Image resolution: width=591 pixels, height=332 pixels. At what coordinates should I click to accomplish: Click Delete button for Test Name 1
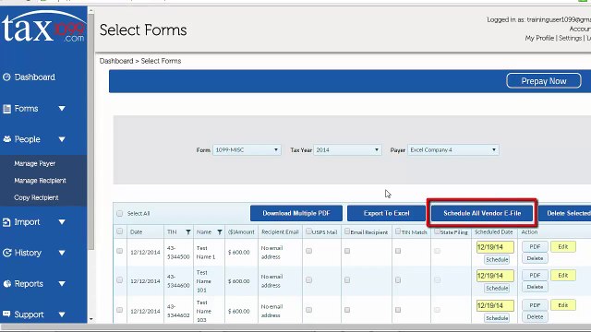point(535,258)
